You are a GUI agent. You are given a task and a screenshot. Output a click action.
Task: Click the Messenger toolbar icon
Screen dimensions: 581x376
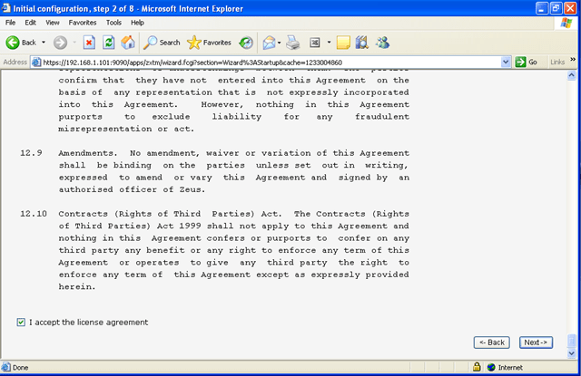(381, 42)
